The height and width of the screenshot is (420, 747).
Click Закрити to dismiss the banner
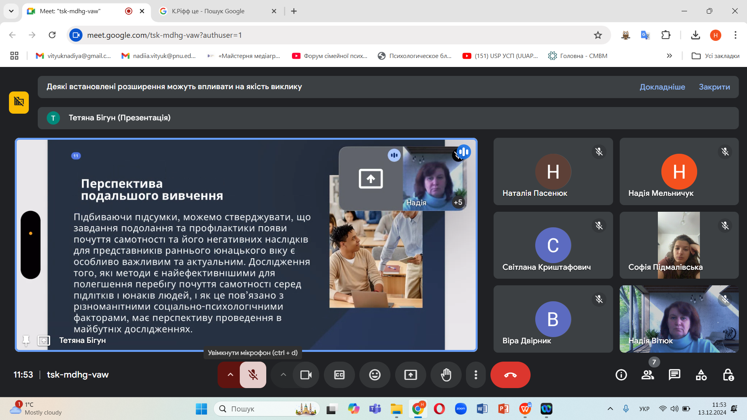[x=714, y=87]
